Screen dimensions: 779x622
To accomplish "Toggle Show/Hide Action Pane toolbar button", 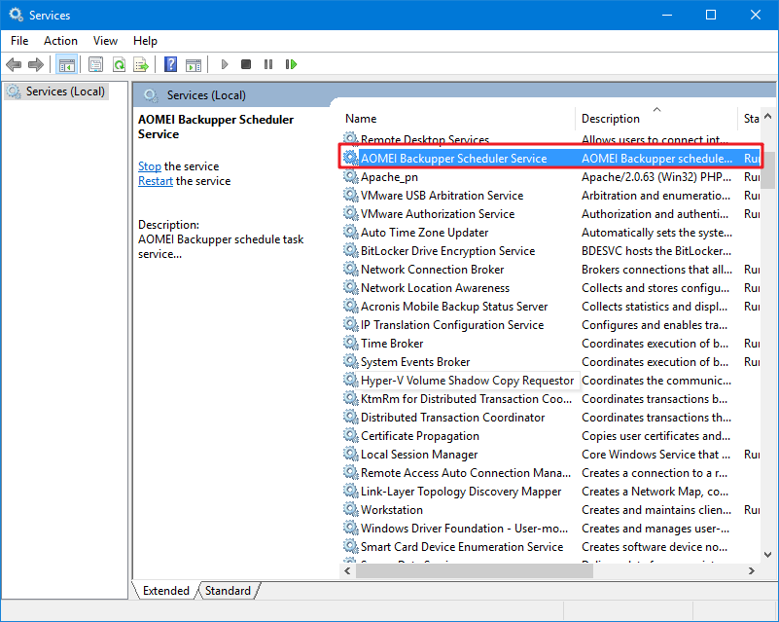I will [194, 64].
